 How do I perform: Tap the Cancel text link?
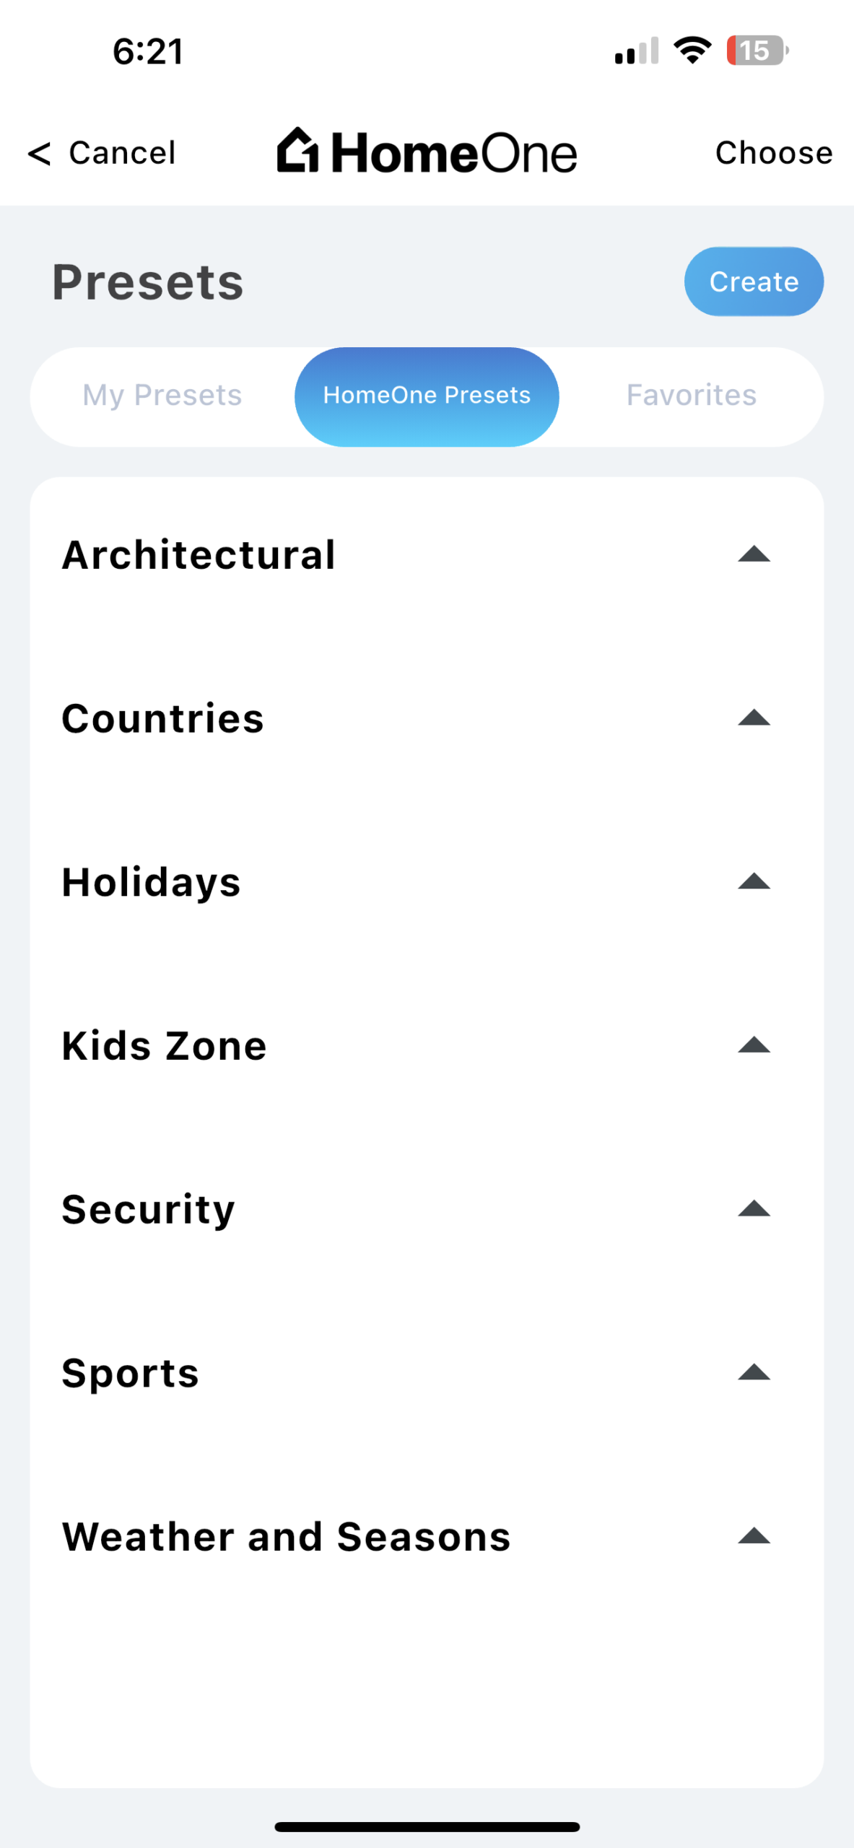coord(122,153)
